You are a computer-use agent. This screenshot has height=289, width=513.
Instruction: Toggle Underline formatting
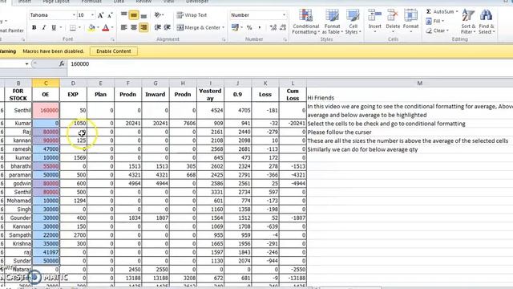[x=54, y=28]
